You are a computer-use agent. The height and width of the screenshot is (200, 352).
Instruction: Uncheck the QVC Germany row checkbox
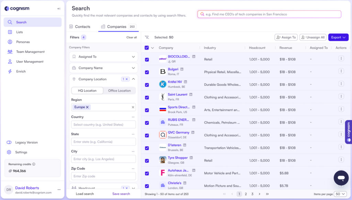147,136
